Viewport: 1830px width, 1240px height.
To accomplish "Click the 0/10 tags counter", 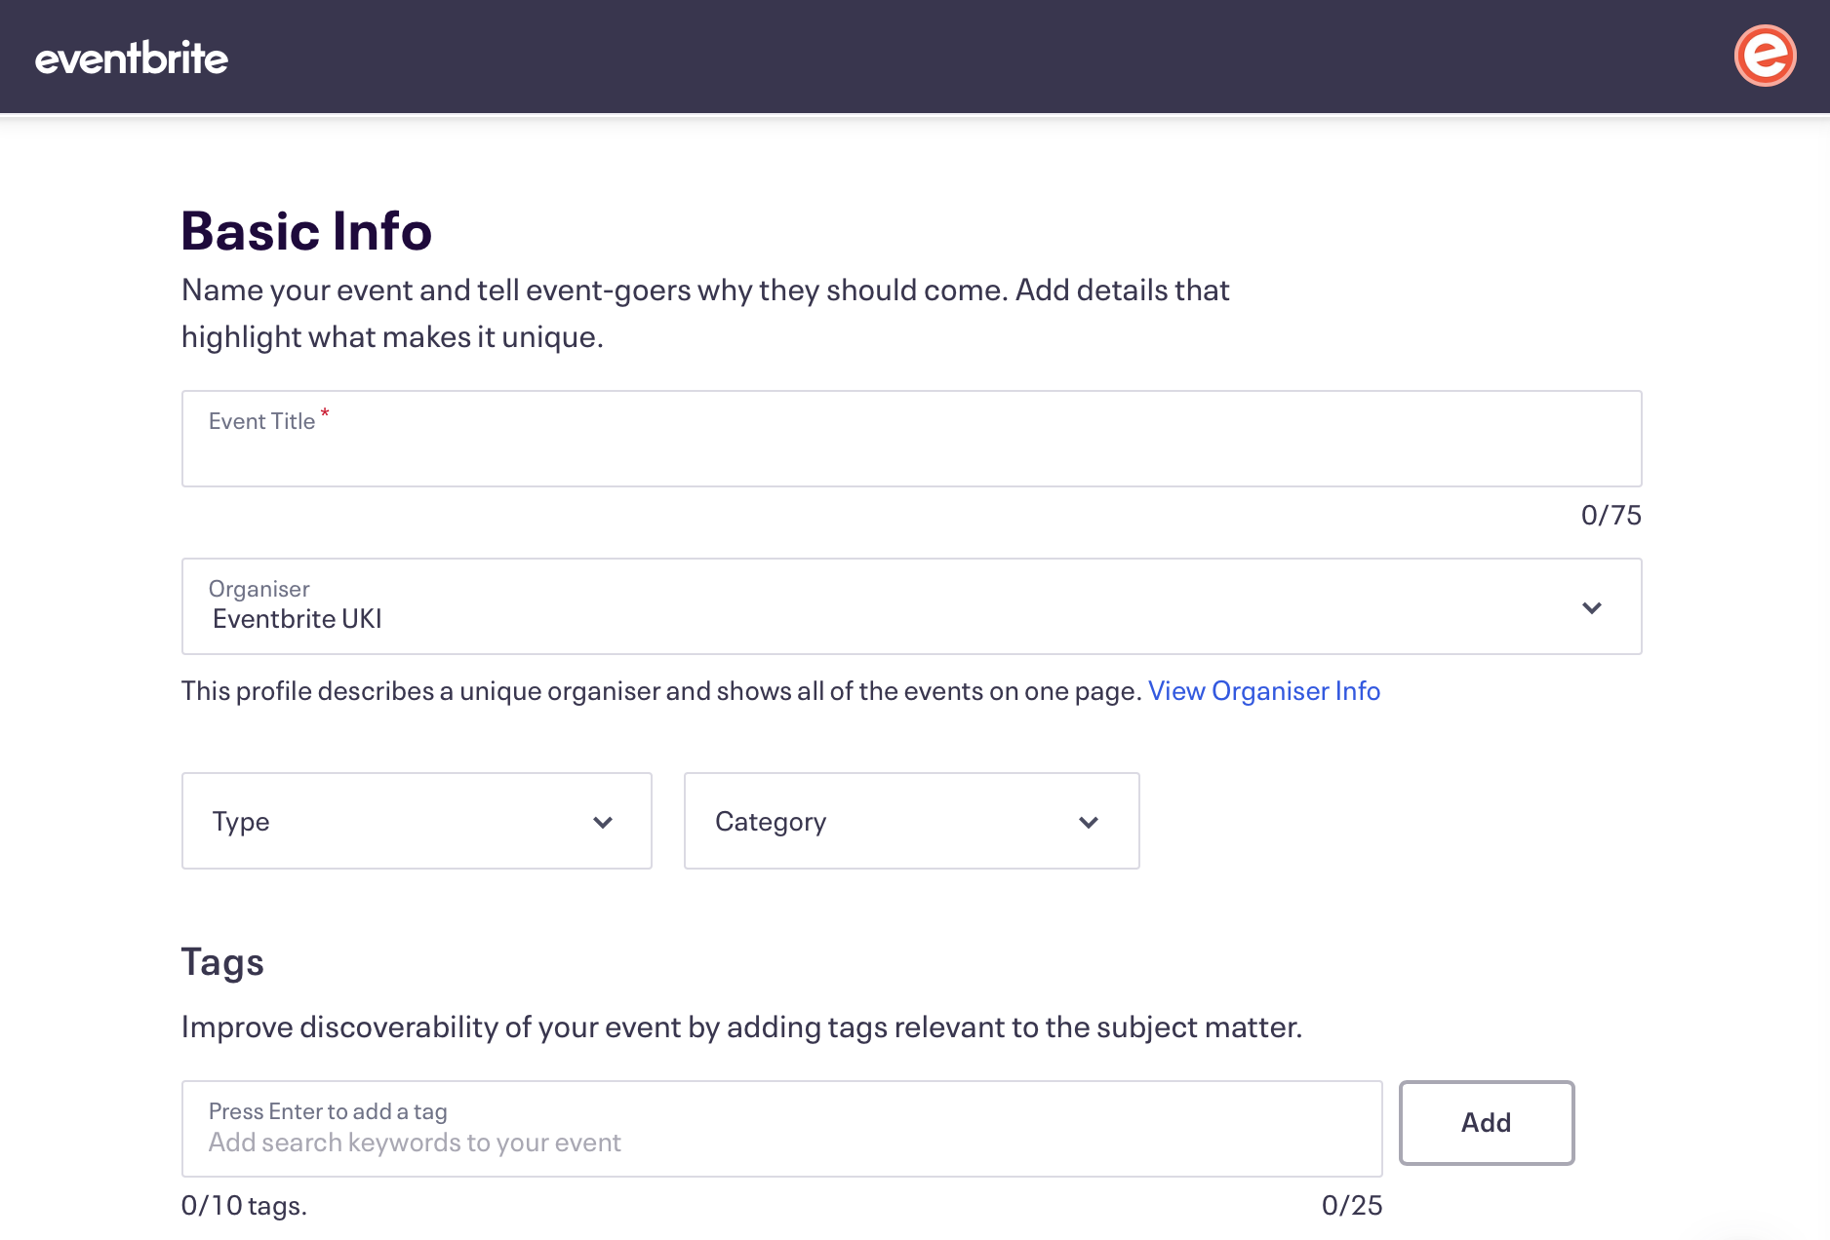I will (x=243, y=1205).
